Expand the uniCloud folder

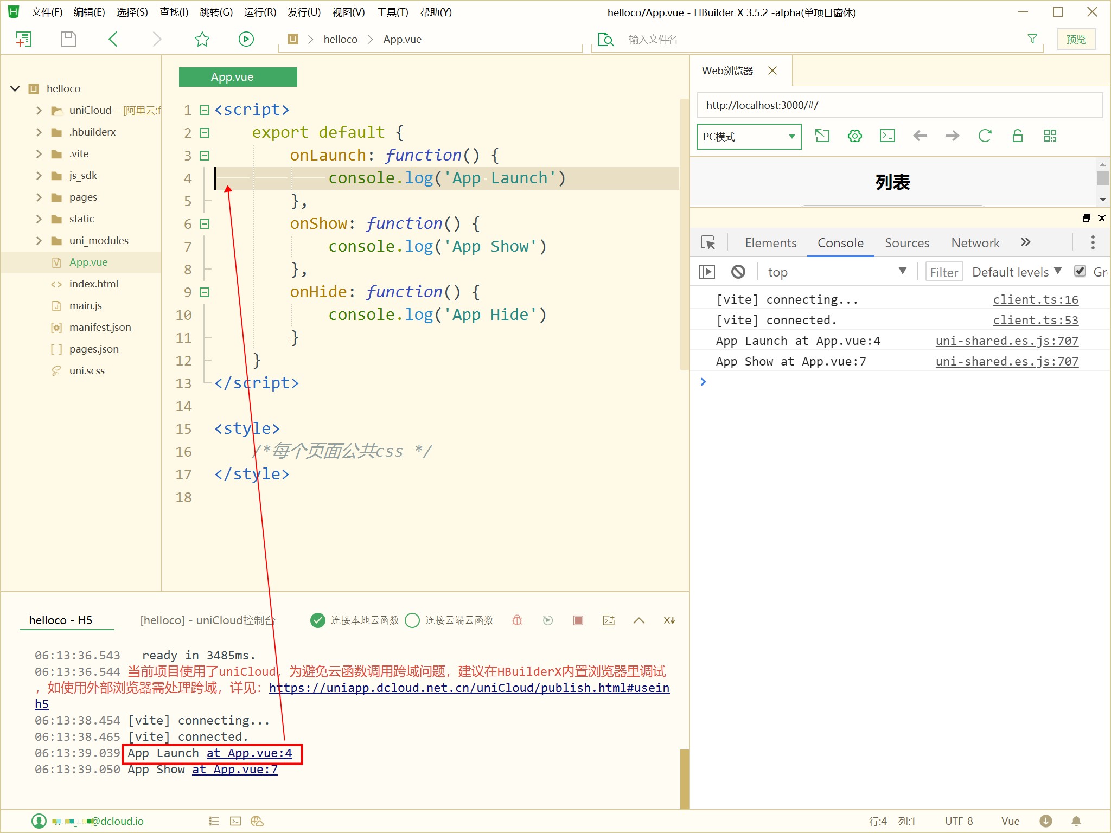pyautogui.click(x=39, y=111)
